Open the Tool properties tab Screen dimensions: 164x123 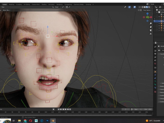(155, 47)
